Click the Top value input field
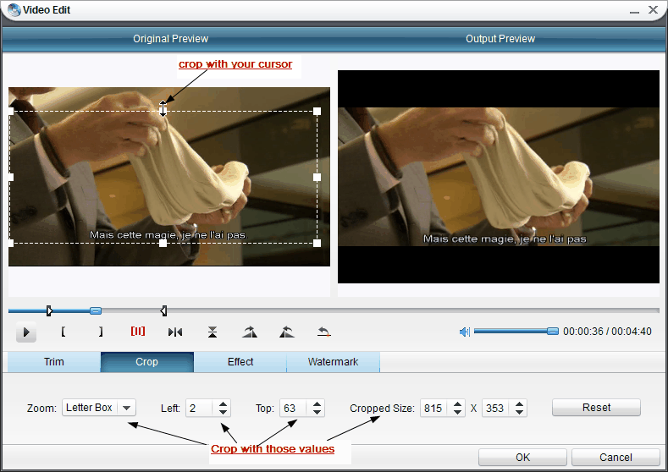The width and height of the screenshot is (668, 472). (x=293, y=409)
